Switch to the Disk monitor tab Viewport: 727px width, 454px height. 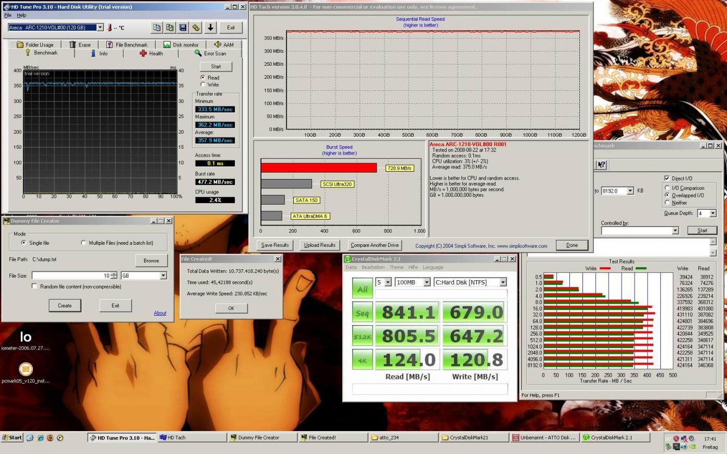tap(181, 45)
